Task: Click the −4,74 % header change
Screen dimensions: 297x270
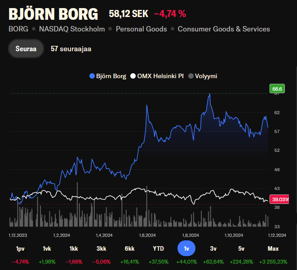Action: click(170, 13)
